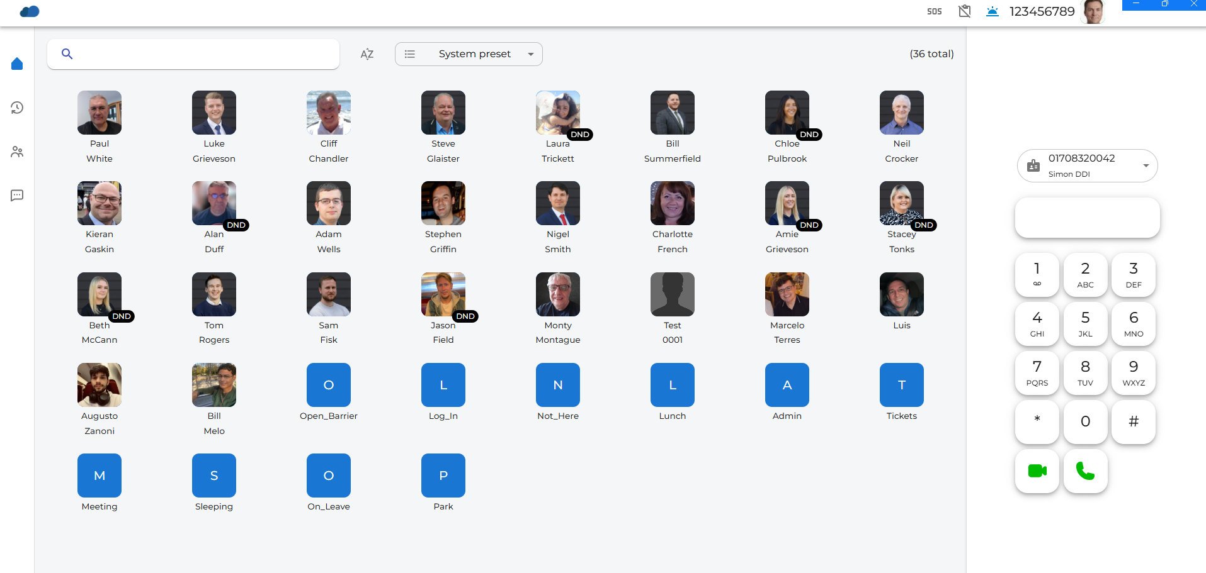Screen dimensions: 1206x573
Task: Open the 01708320042 Simon DDI dropdown
Action: point(1087,165)
